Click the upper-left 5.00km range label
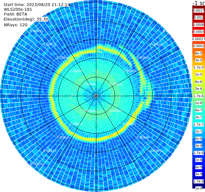 tap(36, 31)
